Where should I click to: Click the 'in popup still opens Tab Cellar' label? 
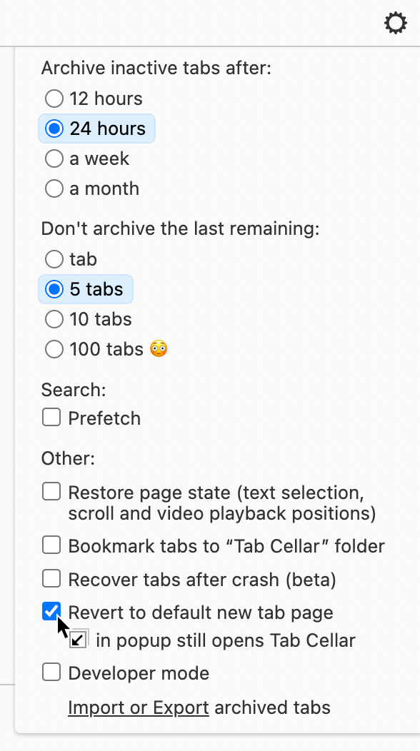click(x=226, y=640)
